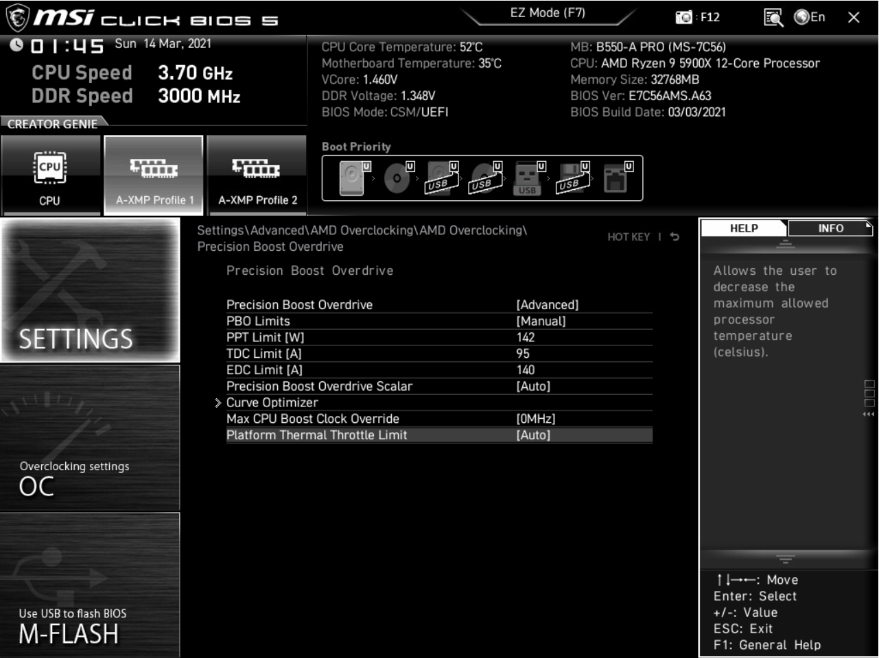Click the help panel scroll-up handle
This screenshot has height=658, width=879.
click(785, 245)
